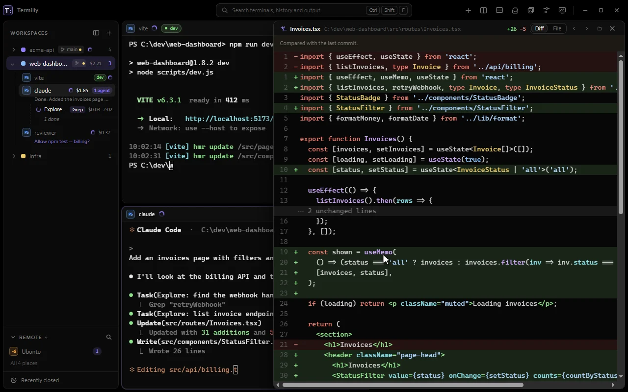
Task: Switch diff viewer to File mode
Action: coord(557,28)
